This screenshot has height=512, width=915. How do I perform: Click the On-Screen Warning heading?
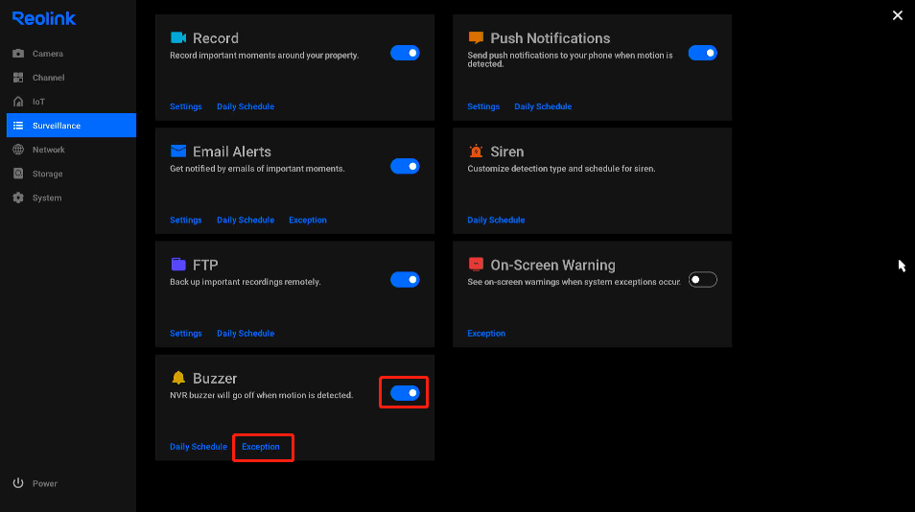[x=552, y=265]
